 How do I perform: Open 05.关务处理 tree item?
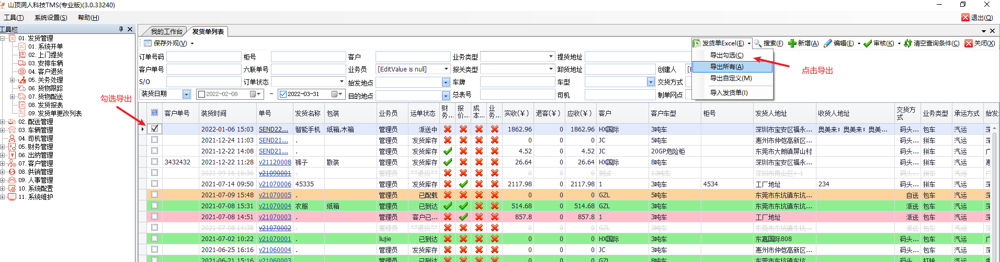pos(46,80)
